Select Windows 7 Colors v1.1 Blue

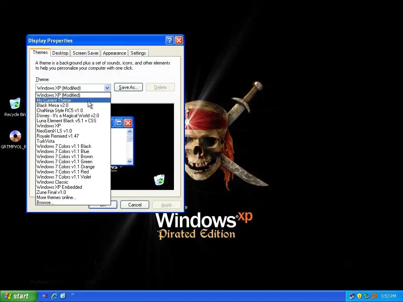point(73,151)
